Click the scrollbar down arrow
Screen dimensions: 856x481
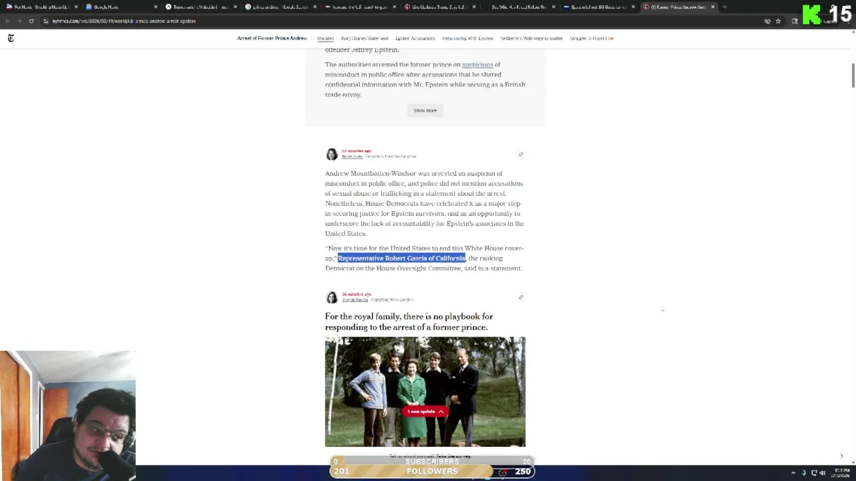coord(853,461)
